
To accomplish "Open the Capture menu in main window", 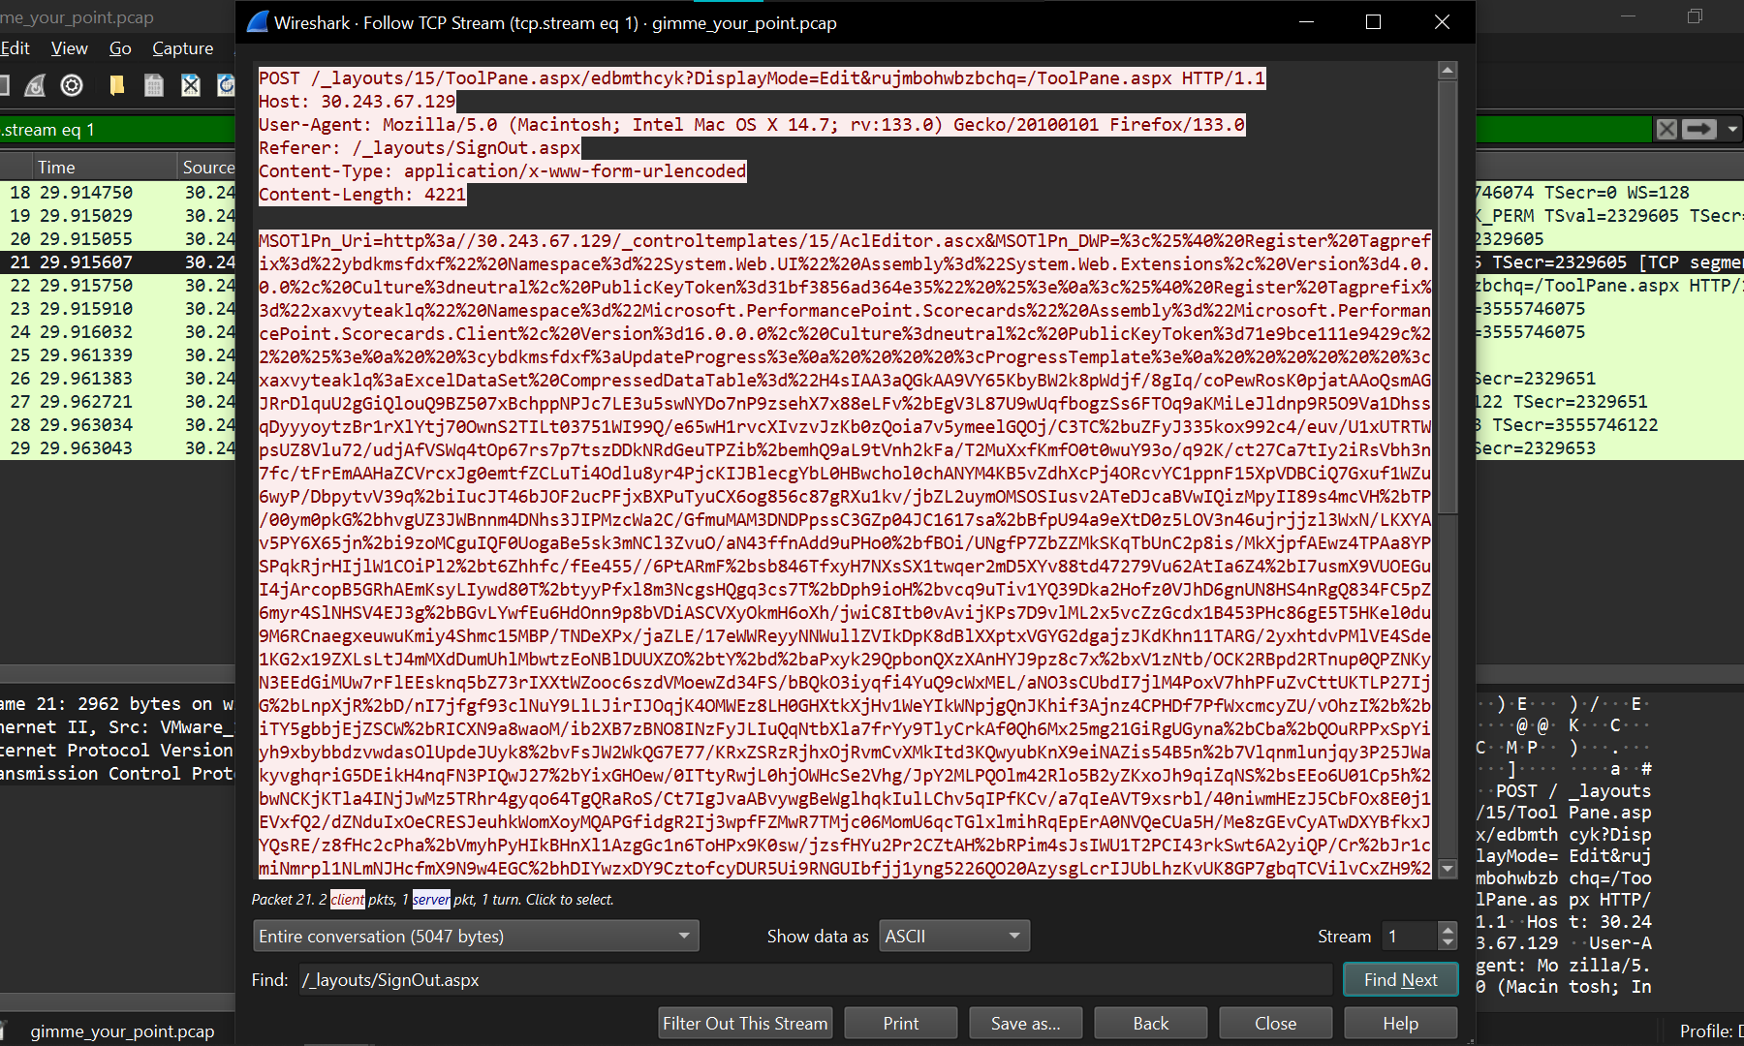I will [x=182, y=48].
